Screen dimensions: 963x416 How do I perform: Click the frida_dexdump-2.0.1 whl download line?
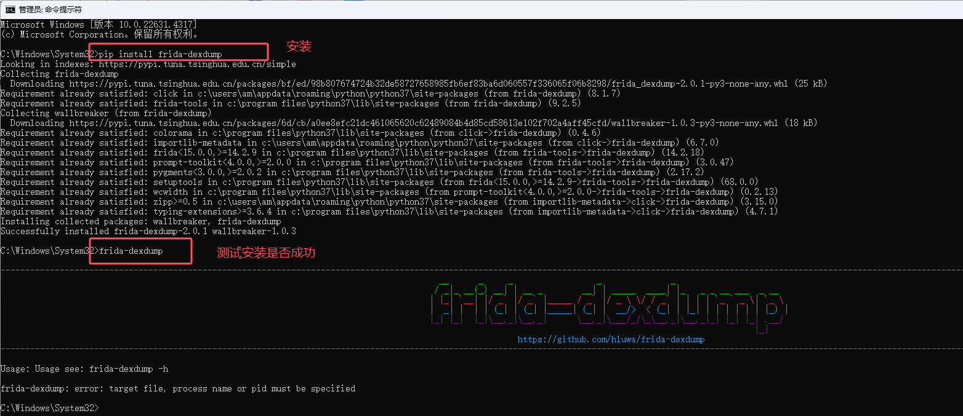click(x=419, y=84)
